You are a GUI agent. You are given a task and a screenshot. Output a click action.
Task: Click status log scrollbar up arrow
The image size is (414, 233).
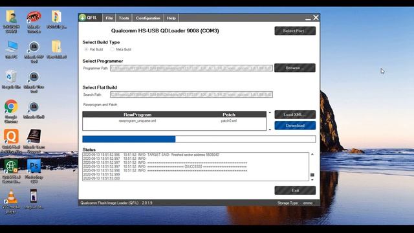click(312, 154)
